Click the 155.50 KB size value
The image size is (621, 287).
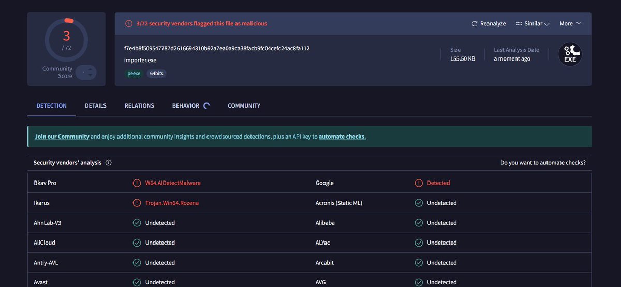463,59
